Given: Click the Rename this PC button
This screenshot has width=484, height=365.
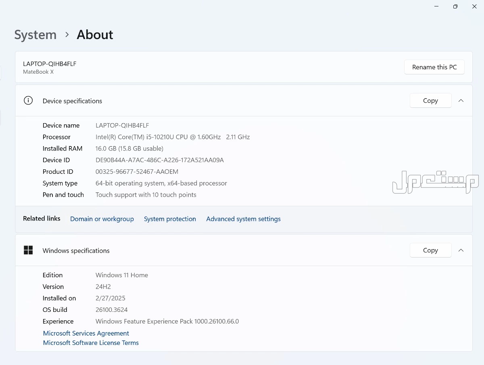Looking at the screenshot, I should pyautogui.click(x=434, y=67).
